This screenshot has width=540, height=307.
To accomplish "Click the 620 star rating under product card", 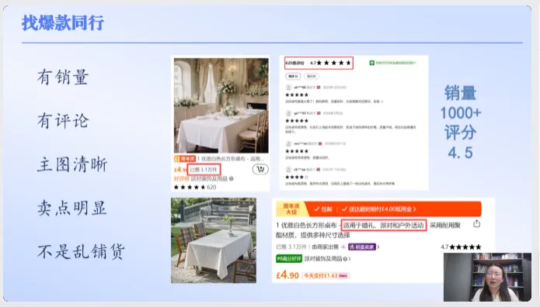I will [195, 188].
